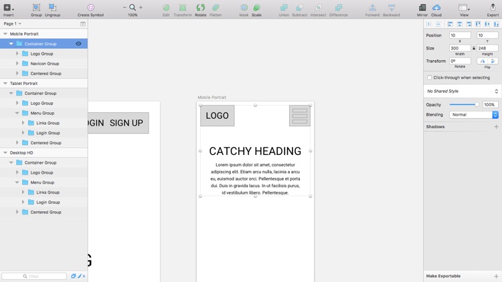Screen dimensions: 502x282
Task: Select the Desktop HD artboard in layer list
Action: [21, 152]
